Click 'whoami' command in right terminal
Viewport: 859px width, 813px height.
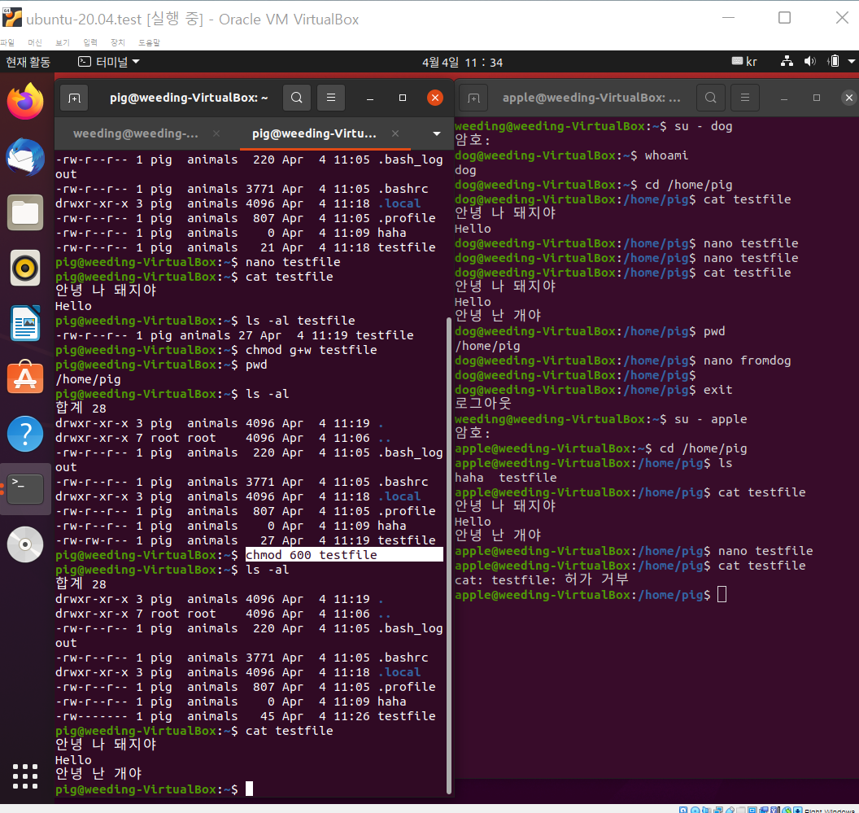pyautogui.click(x=666, y=155)
